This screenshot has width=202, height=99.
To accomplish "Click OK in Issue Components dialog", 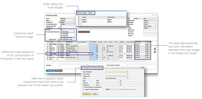I will (86, 94).
